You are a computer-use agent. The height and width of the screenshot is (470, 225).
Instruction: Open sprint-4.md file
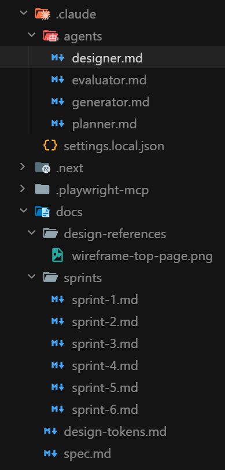[105, 366]
